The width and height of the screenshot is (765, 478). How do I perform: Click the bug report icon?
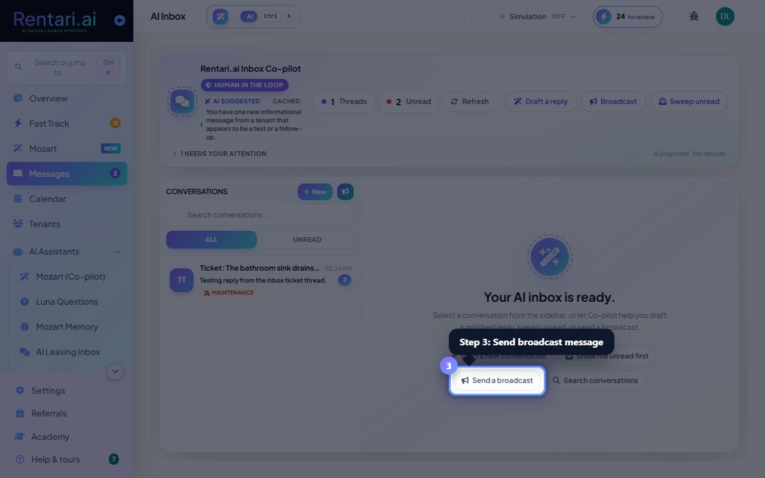(x=694, y=17)
